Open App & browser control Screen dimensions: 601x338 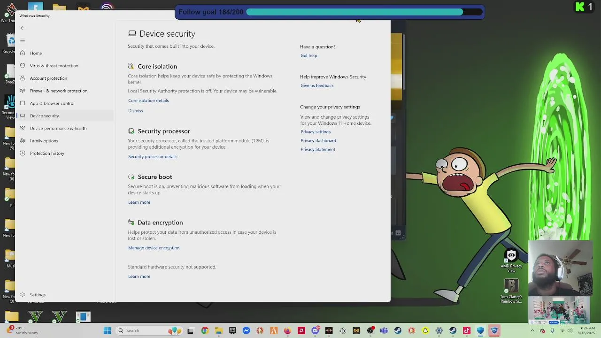click(x=52, y=103)
